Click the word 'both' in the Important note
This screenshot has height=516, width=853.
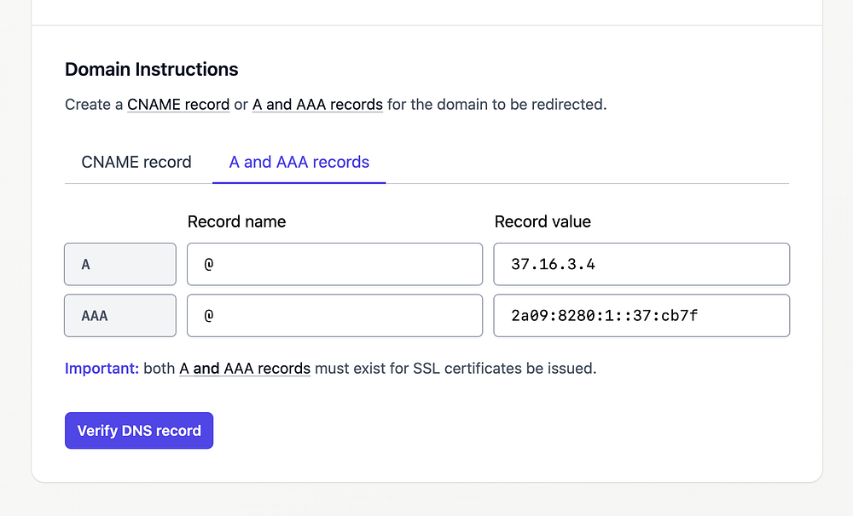[x=159, y=369]
